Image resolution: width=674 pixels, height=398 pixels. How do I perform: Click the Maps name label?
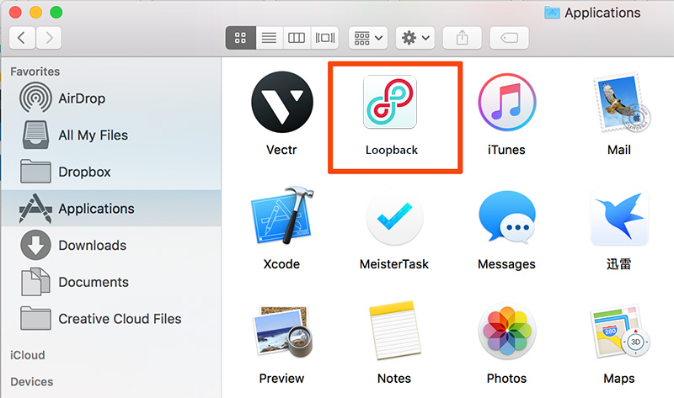(x=619, y=379)
